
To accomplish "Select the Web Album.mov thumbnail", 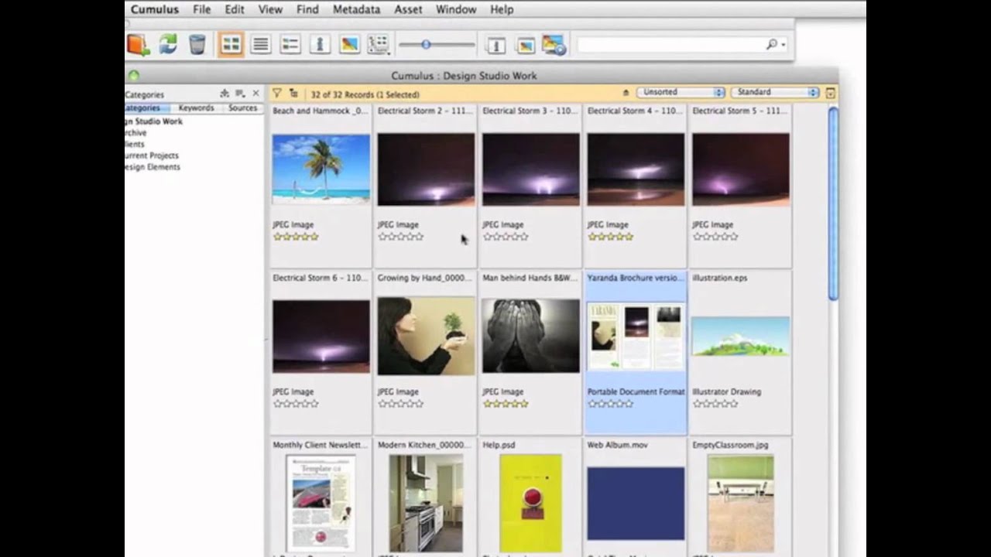I will [636, 503].
